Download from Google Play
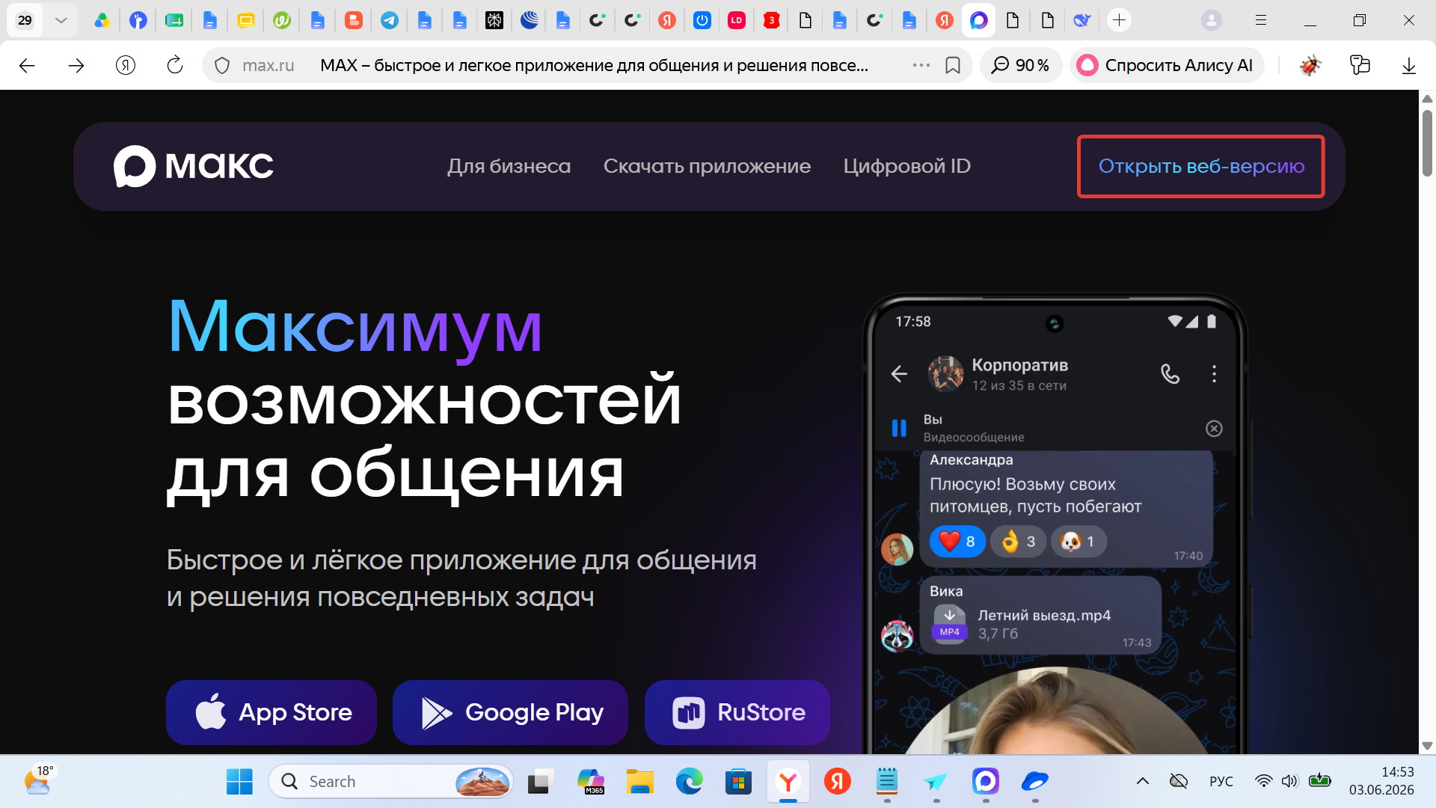Viewport: 1436px width, 808px height. [x=510, y=712]
